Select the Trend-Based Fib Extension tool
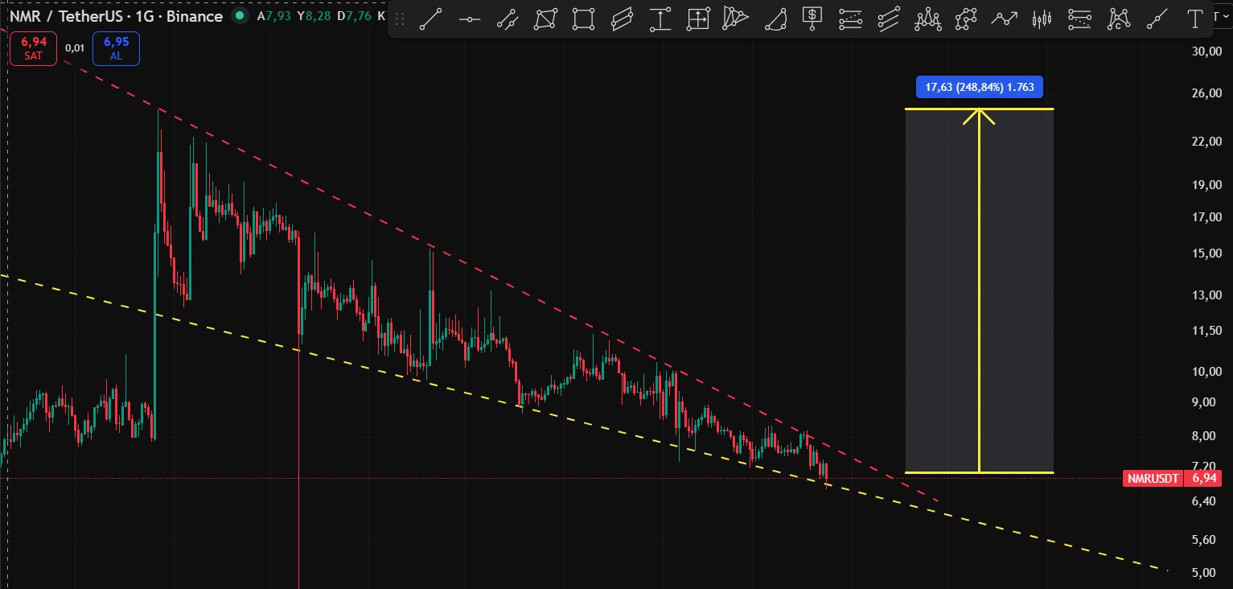1233x589 pixels. click(x=889, y=19)
